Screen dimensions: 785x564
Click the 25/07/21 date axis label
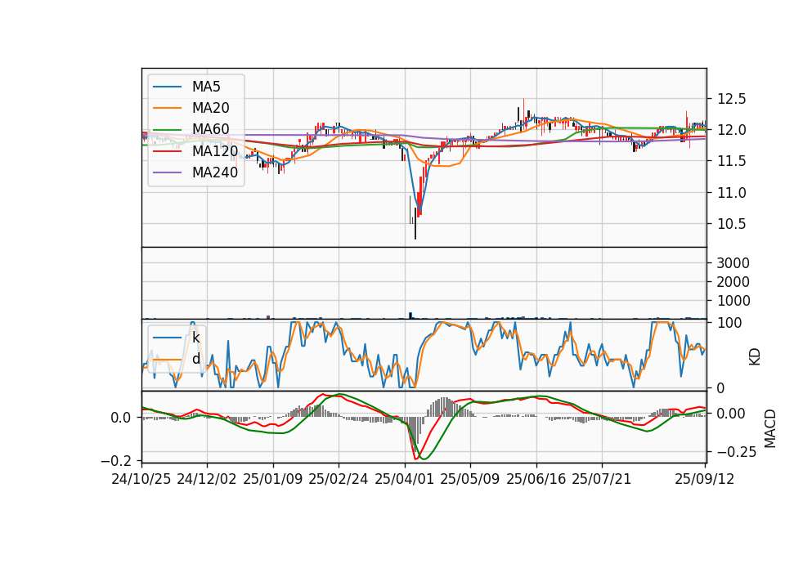(x=602, y=479)
